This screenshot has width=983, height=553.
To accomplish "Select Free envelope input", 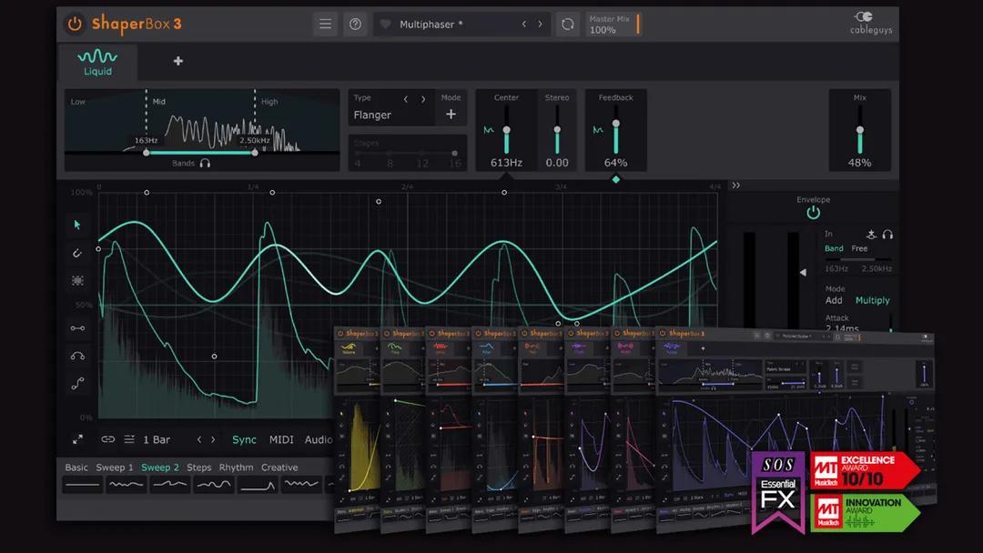I will (859, 248).
